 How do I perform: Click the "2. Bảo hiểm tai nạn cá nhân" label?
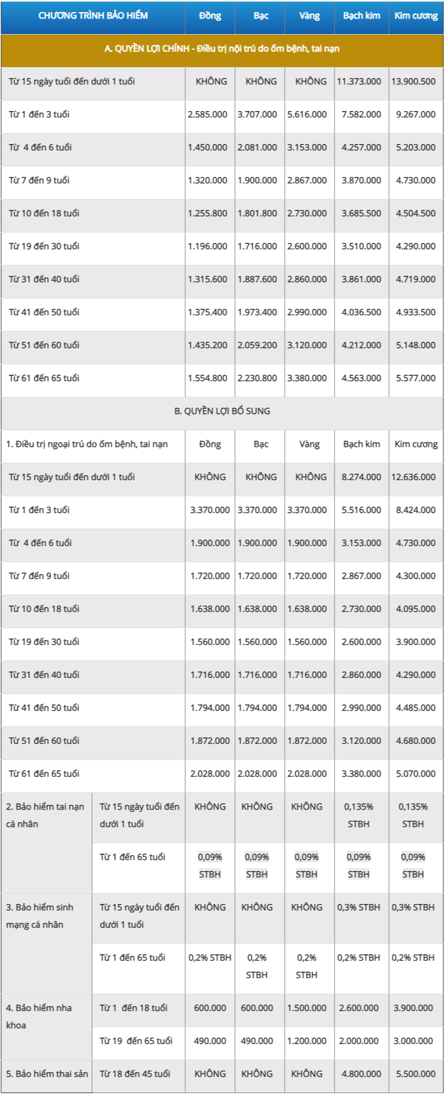45,815
